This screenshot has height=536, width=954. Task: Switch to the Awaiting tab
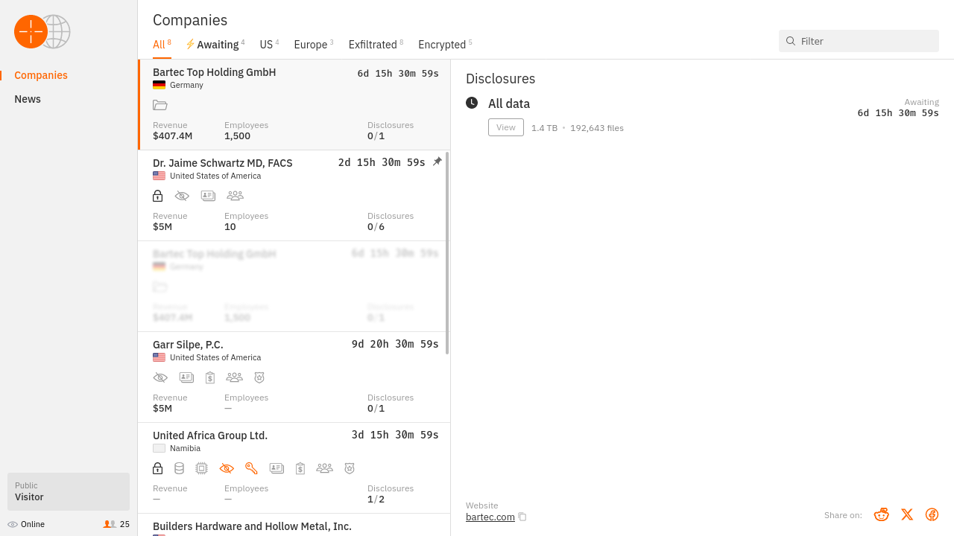coord(215,45)
